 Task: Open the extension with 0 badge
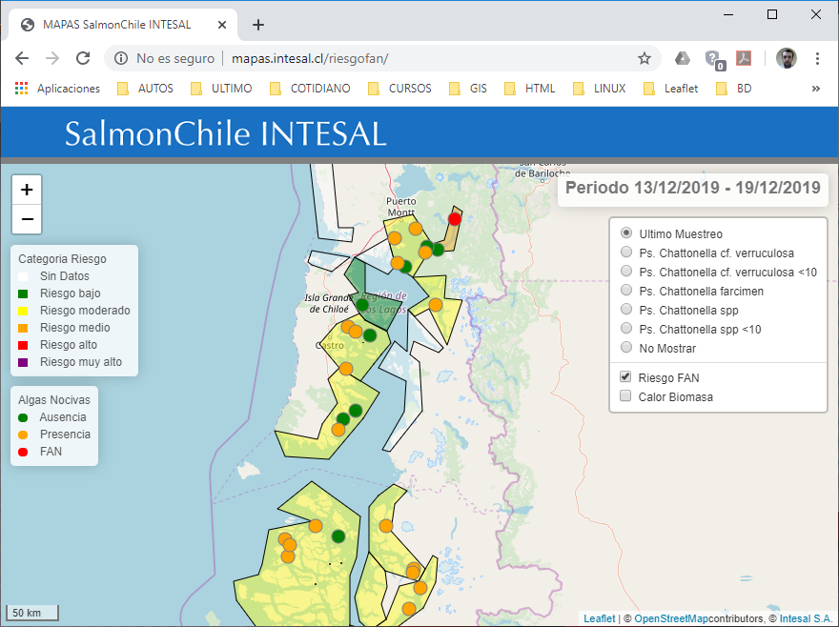point(714,59)
